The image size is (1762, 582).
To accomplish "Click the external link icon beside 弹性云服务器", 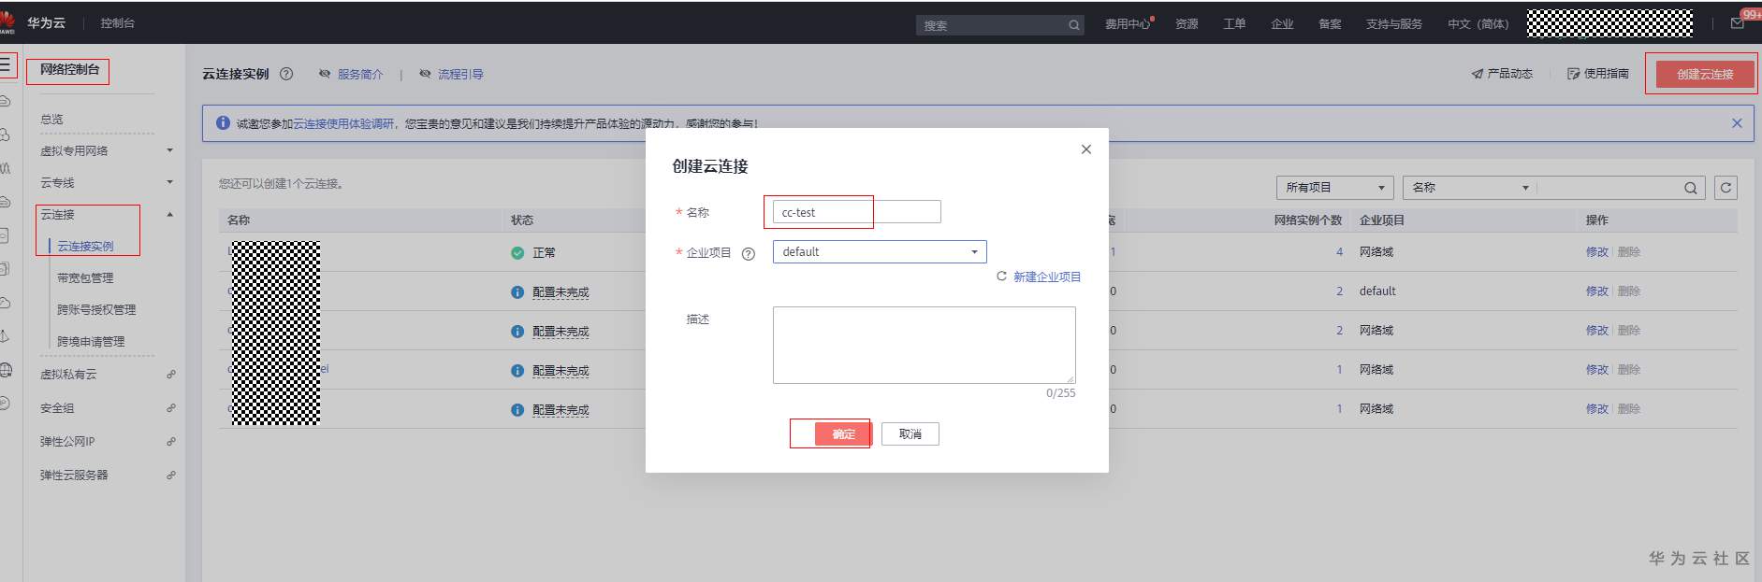I will coord(170,476).
